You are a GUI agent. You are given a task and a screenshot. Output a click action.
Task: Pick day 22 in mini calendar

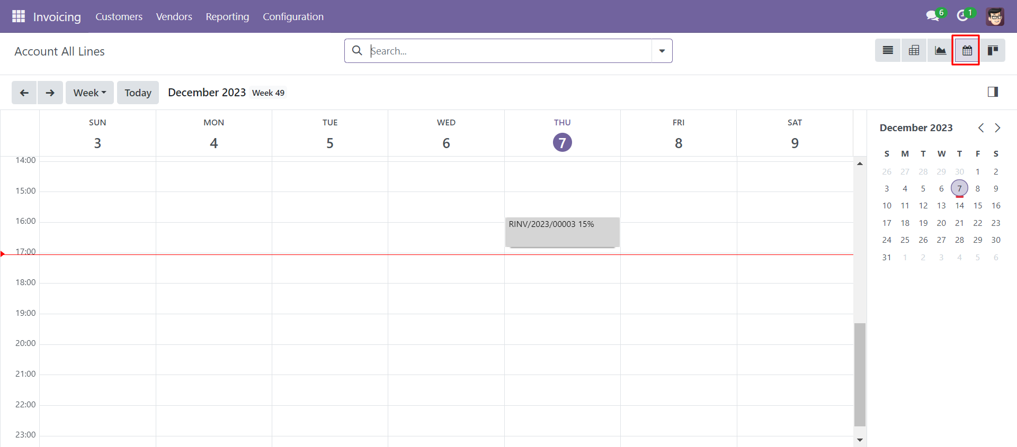(x=978, y=223)
